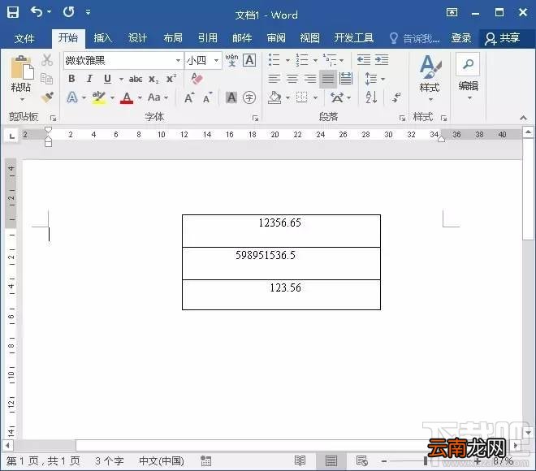
Task: Center align the text
Action: [292, 79]
